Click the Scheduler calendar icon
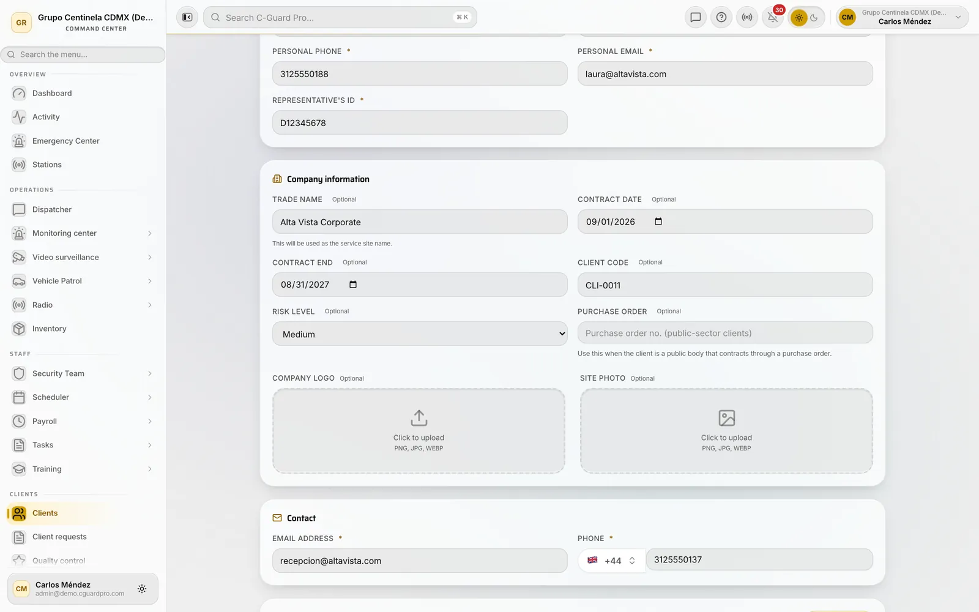Screen dimensions: 979x612 coord(19,397)
